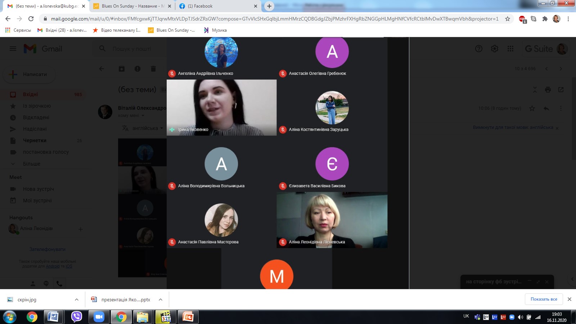Switch to the Blues On Sunday tab
The width and height of the screenshot is (576, 324).
130,6
